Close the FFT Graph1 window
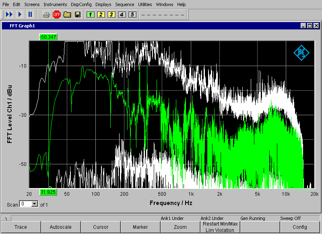The image size is (322, 234). tap(316, 26)
